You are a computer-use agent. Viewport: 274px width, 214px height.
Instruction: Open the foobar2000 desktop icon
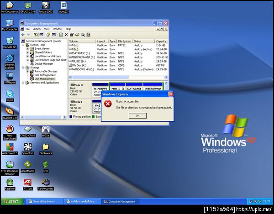pyautogui.click(x=46, y=7)
